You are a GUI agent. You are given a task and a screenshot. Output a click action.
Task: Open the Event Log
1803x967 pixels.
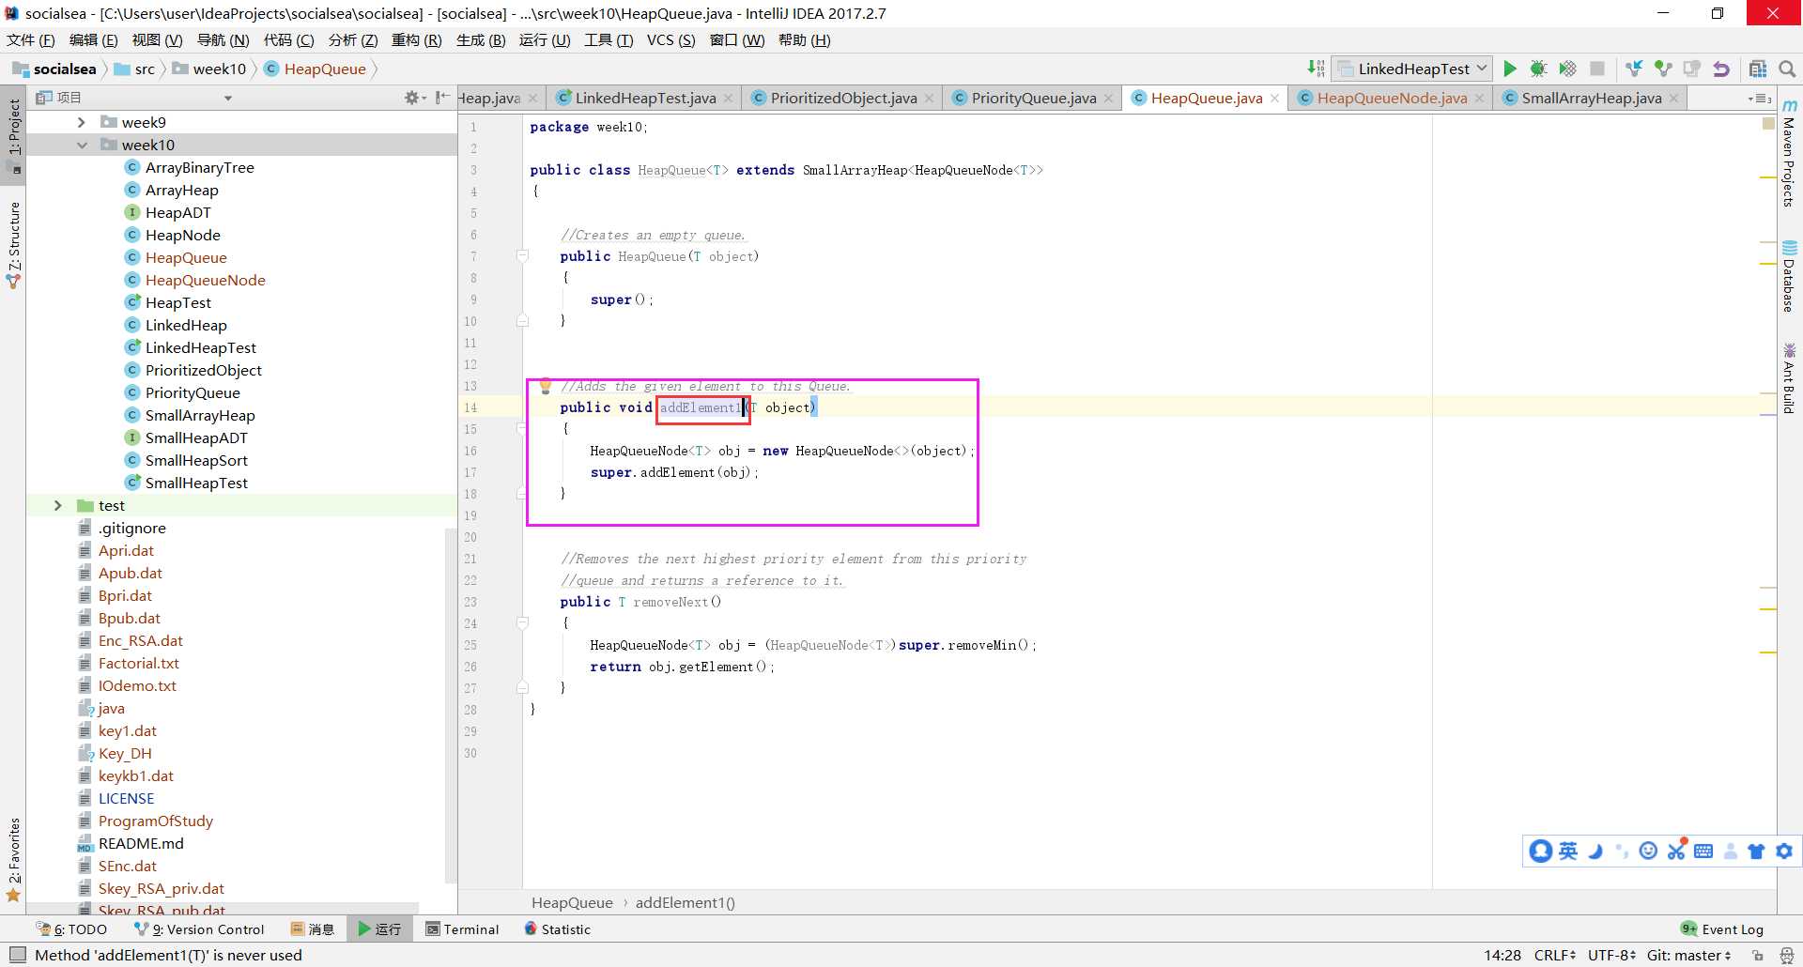(x=1722, y=929)
